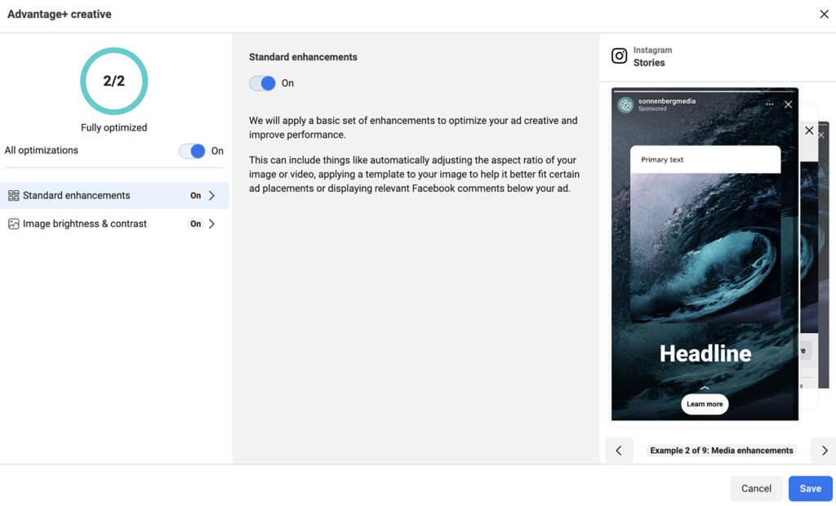836x506 pixels.
Task: Click the Cancel button
Action: click(x=756, y=488)
